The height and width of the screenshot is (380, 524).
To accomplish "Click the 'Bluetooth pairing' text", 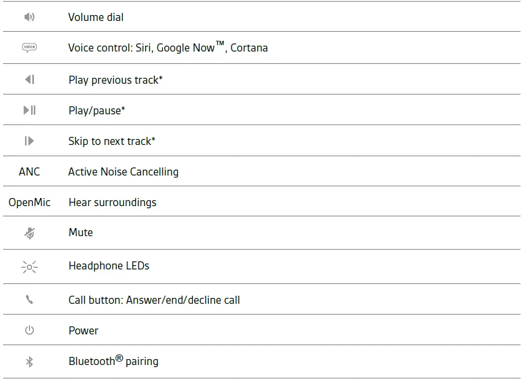I will 113,361.
